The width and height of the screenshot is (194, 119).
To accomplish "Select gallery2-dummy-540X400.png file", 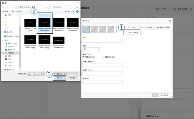I will (x=59, y=25).
